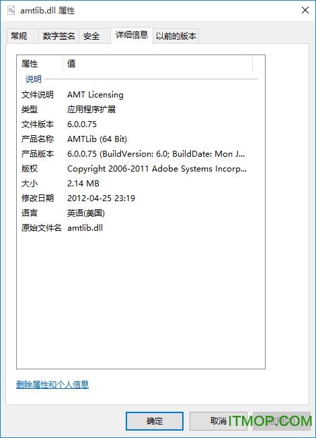Select the 修改日期 property label
Screen dimensions: 316x438
(x=38, y=198)
